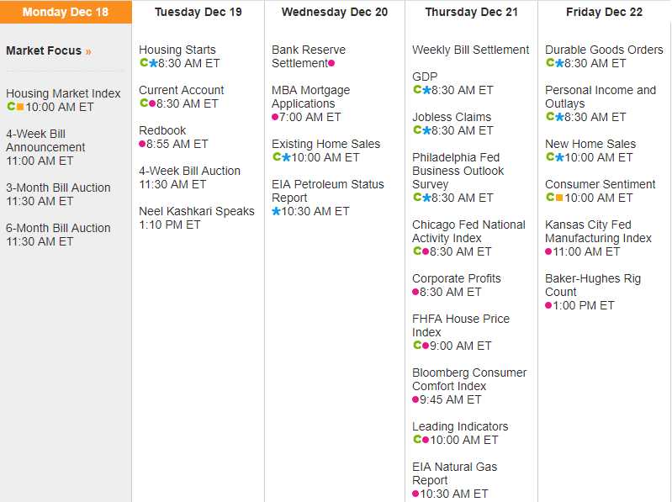Image resolution: width=672 pixels, height=502 pixels.
Task: Switch to the Thursday Dec 21 column header
Action: point(471,12)
